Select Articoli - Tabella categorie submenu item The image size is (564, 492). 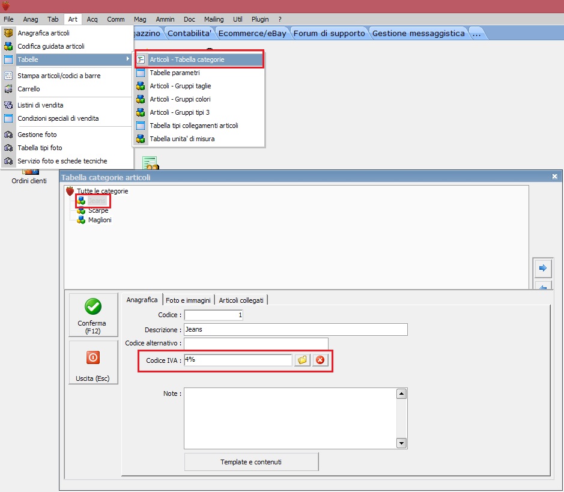(x=199, y=59)
